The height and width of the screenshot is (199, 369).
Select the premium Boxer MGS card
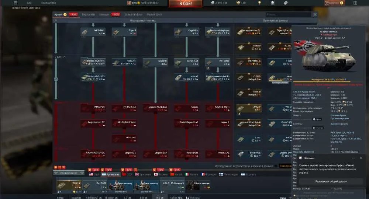tap(249, 154)
